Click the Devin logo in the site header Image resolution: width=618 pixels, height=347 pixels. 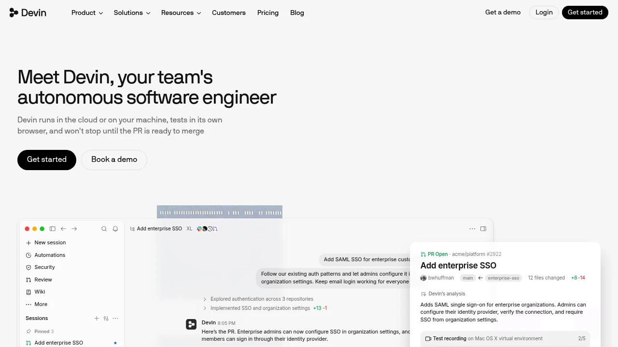click(x=28, y=13)
